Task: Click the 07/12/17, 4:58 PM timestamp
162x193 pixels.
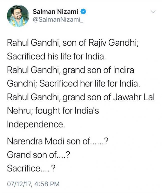Action: [x=33, y=184]
